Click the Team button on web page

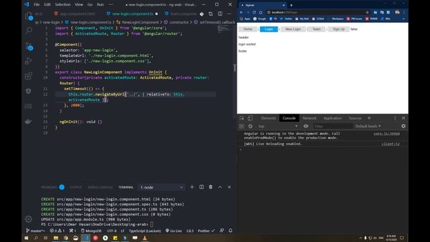[x=316, y=29]
